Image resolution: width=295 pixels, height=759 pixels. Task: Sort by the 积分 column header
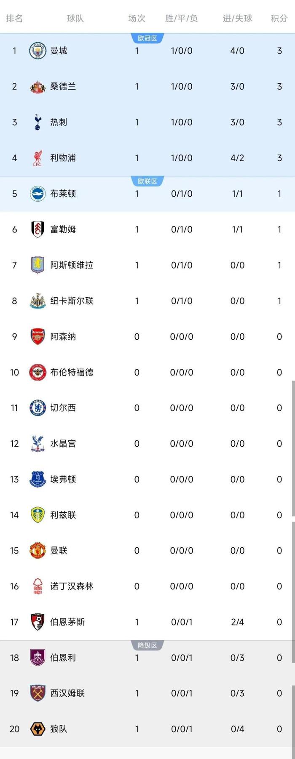tap(279, 18)
